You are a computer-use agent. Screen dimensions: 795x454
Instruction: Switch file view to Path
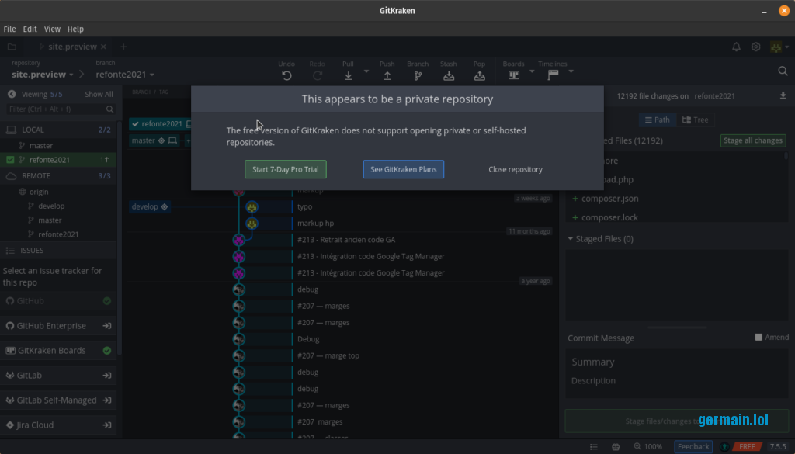pyautogui.click(x=657, y=120)
